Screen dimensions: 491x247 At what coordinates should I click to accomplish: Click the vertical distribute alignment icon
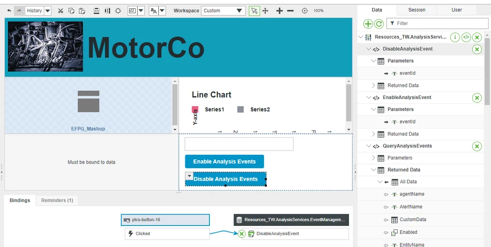pyautogui.click(x=96, y=11)
